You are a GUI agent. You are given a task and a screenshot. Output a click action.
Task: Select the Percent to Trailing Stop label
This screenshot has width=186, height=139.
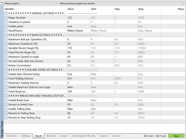(22, 113)
